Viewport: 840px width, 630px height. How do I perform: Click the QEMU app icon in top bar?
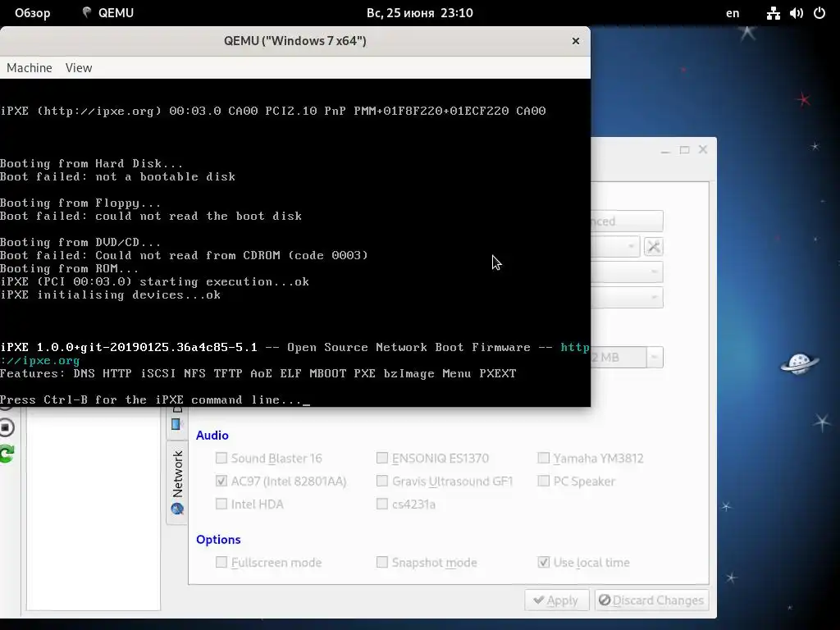86,12
